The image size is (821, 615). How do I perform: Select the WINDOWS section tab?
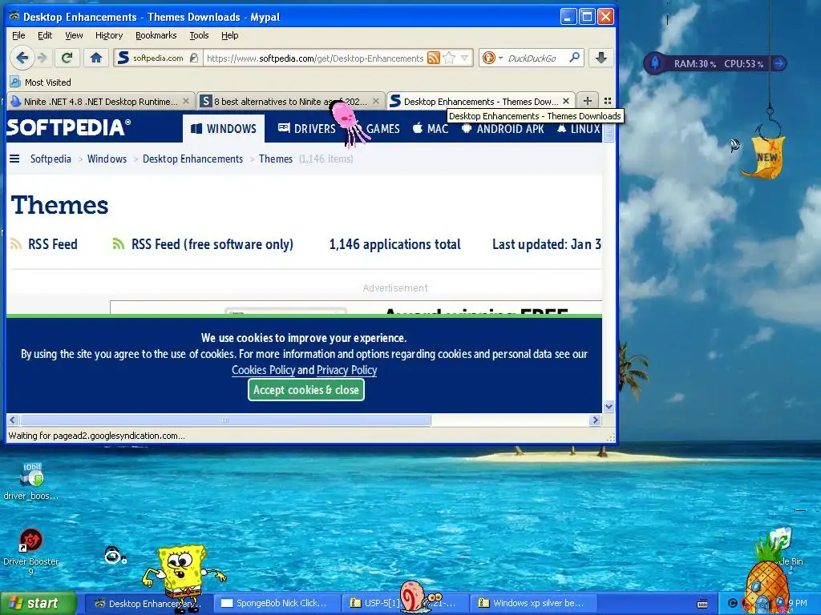(224, 129)
